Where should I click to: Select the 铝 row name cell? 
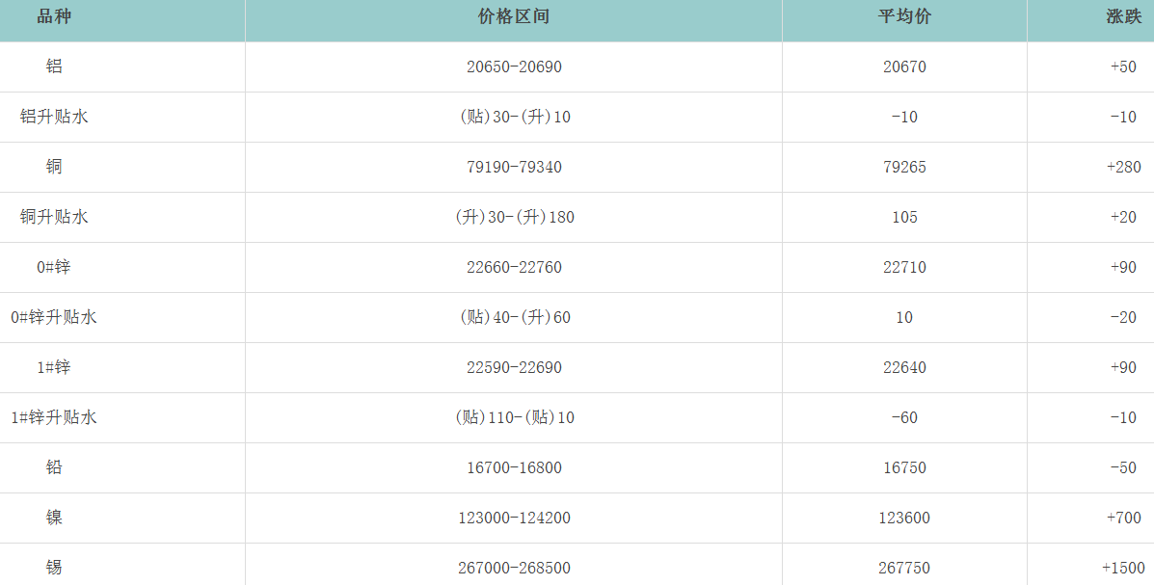(x=54, y=67)
